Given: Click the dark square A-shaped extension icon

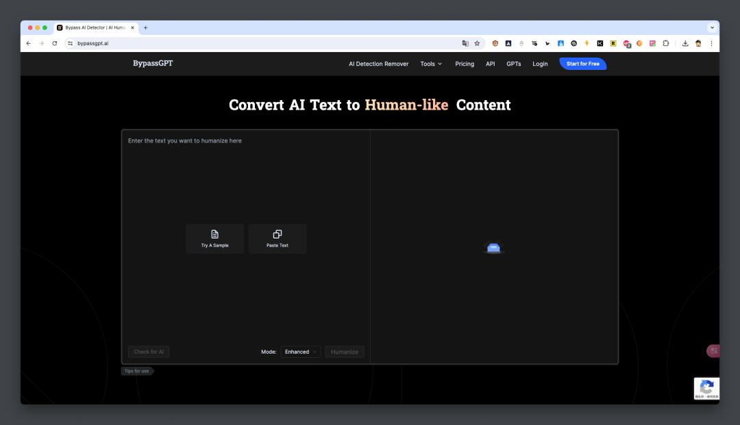Looking at the screenshot, I should [508, 43].
